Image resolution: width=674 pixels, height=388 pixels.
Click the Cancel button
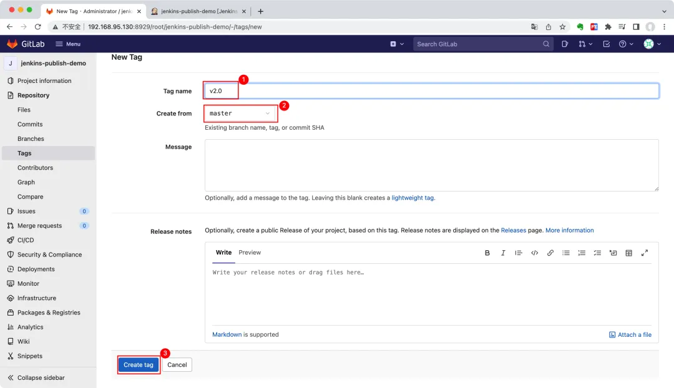tap(177, 365)
